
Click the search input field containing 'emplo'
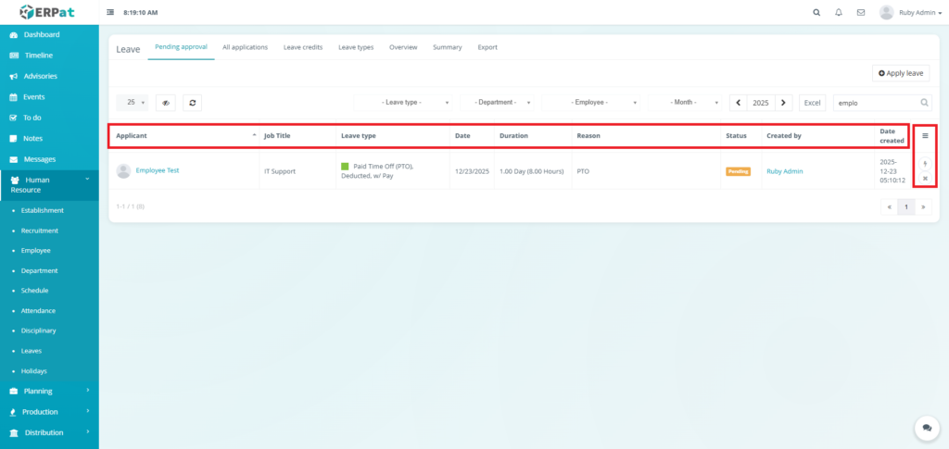click(x=876, y=103)
